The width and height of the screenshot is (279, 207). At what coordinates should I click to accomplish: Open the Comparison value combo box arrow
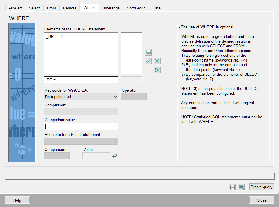tap(115, 126)
